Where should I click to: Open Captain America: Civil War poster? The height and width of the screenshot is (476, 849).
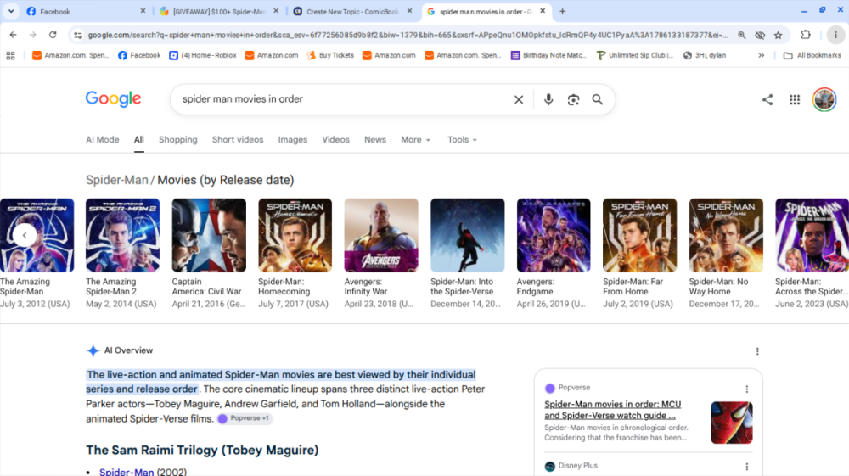pyautogui.click(x=209, y=235)
